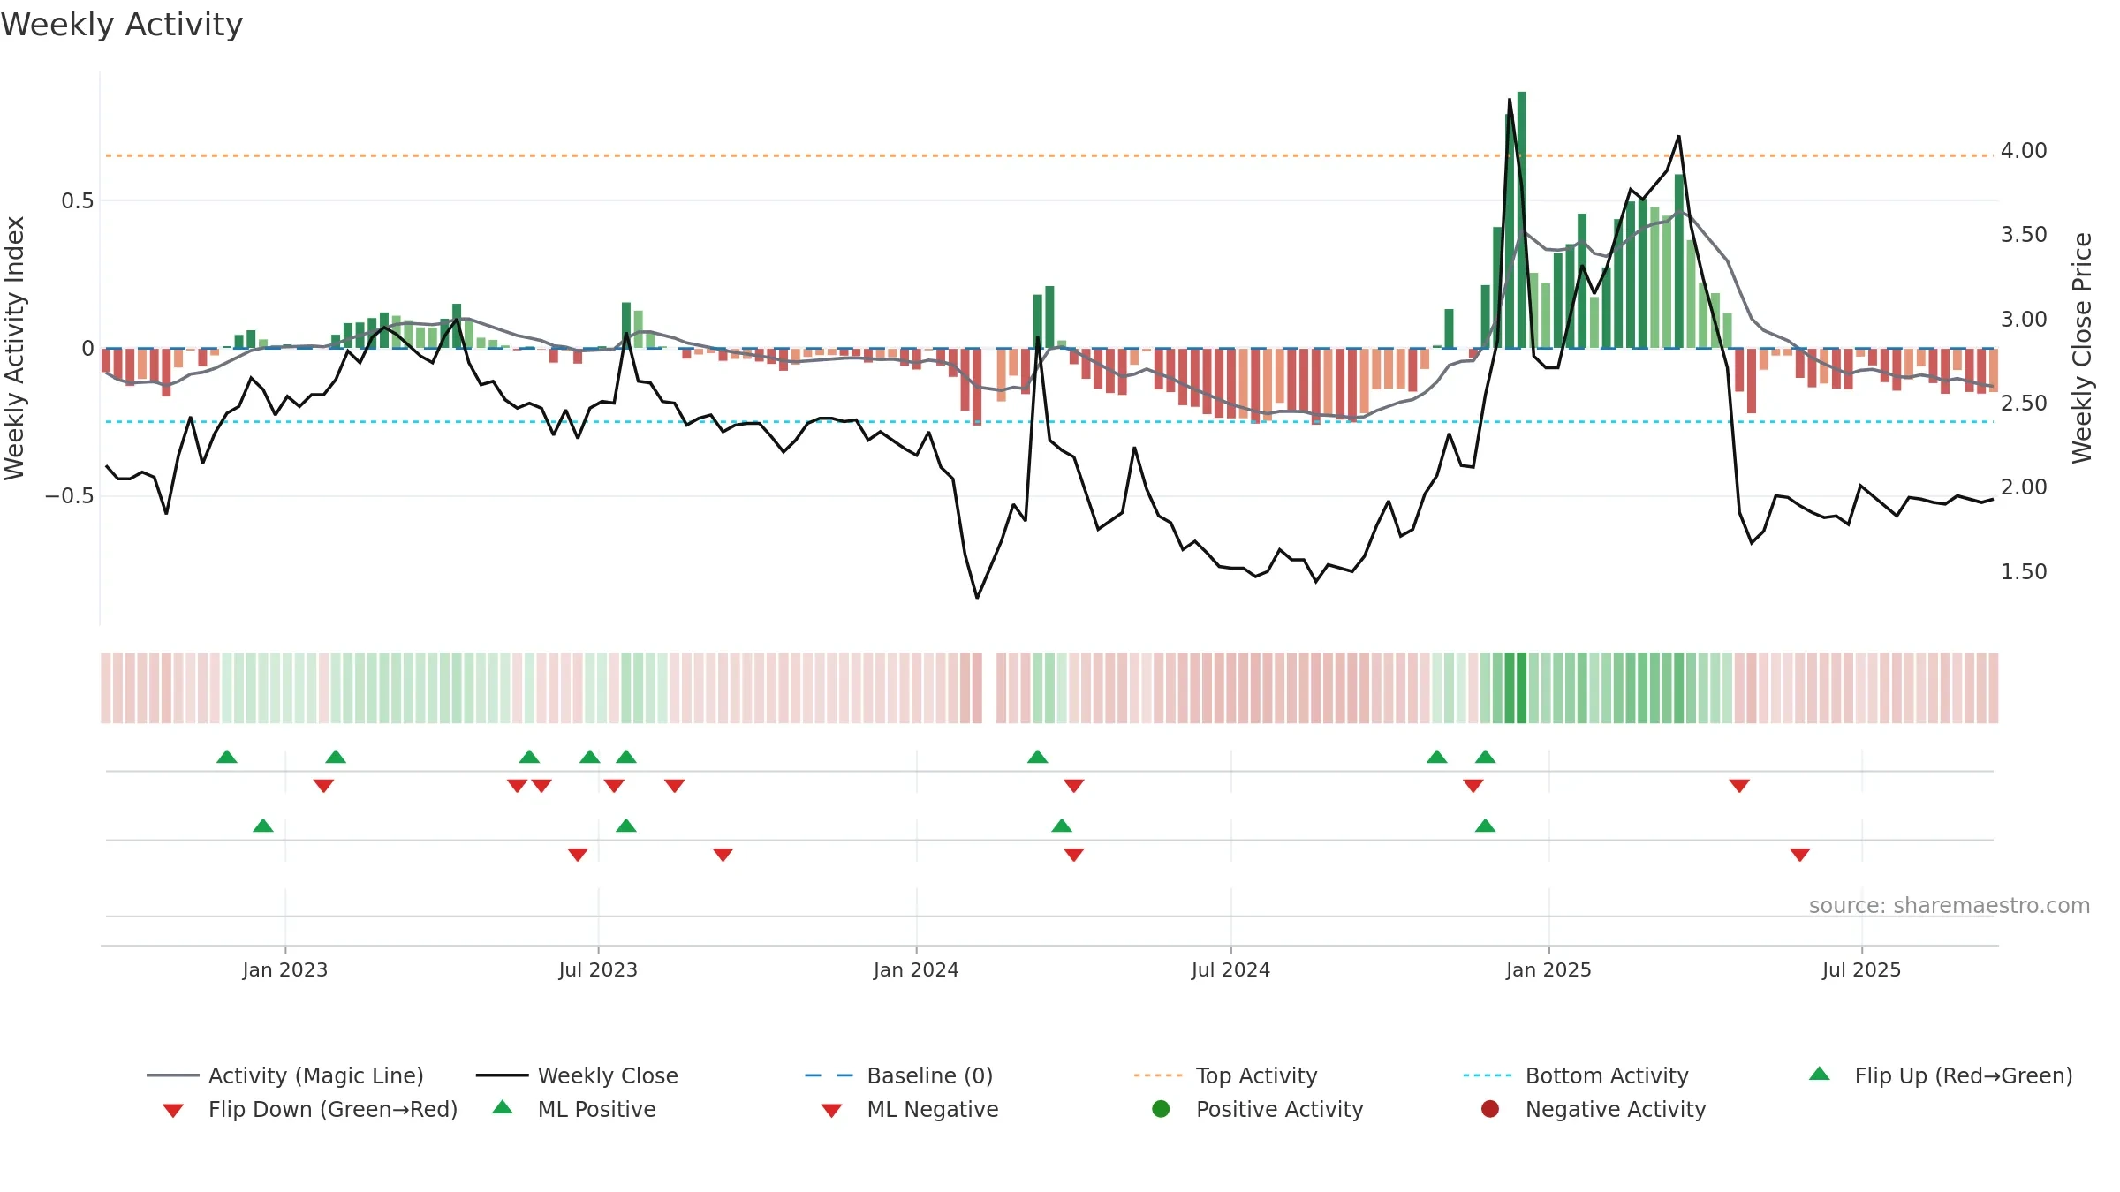Click the blue dashed line sample for Baseline
The width and height of the screenshot is (2120, 1192).
(829, 1075)
